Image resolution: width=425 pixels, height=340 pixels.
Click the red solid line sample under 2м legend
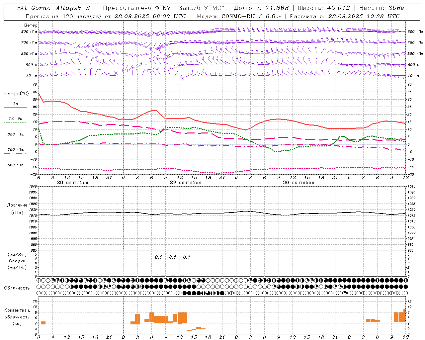[15, 107]
